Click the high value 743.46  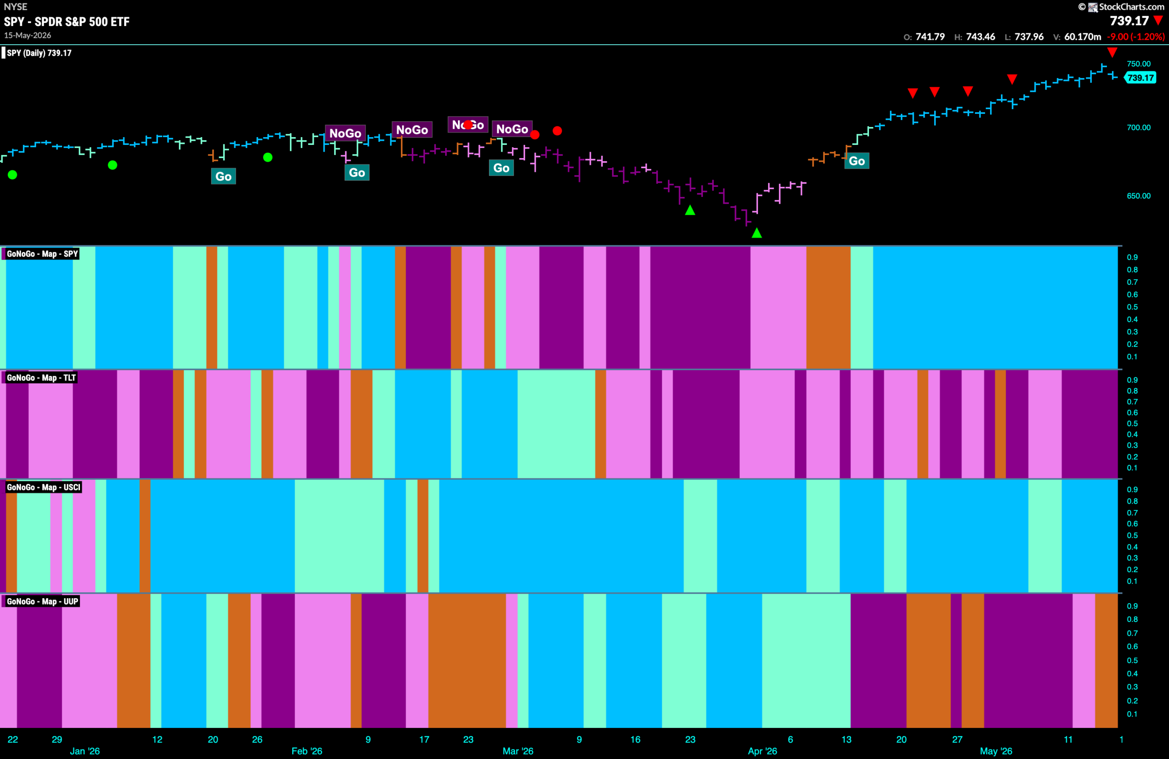(980, 37)
